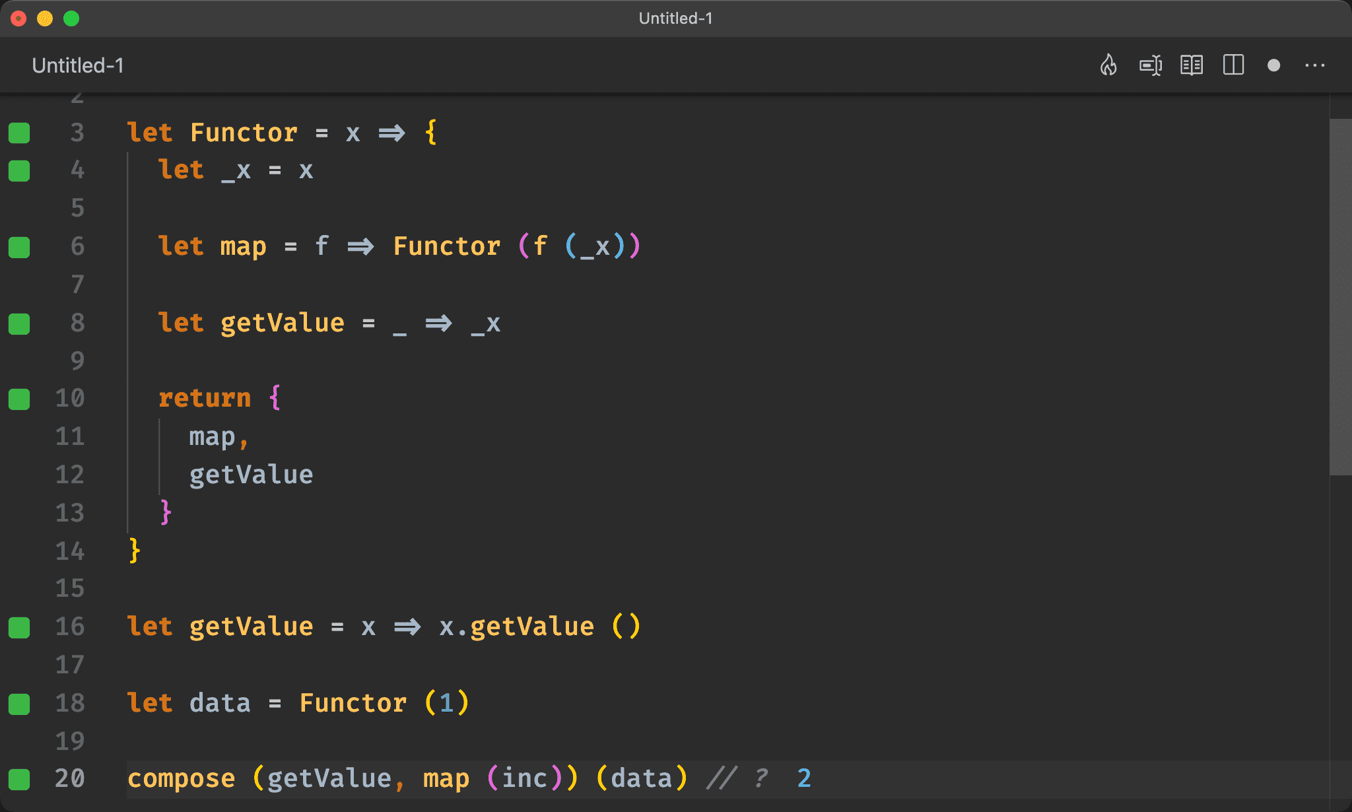Click 'x.getValue' call on line 16
The image size is (1352, 812).
coord(517,626)
